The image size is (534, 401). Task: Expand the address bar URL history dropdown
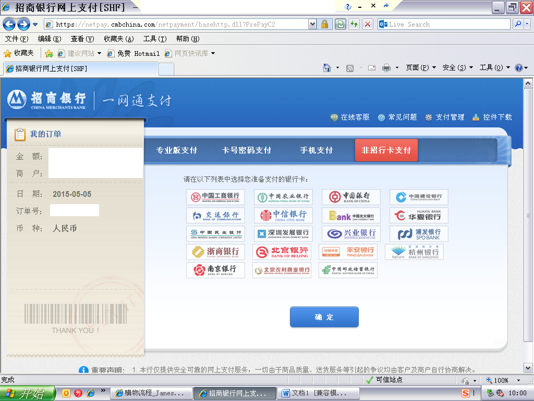(312, 24)
